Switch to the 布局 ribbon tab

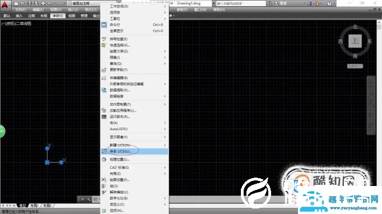[44, 16]
